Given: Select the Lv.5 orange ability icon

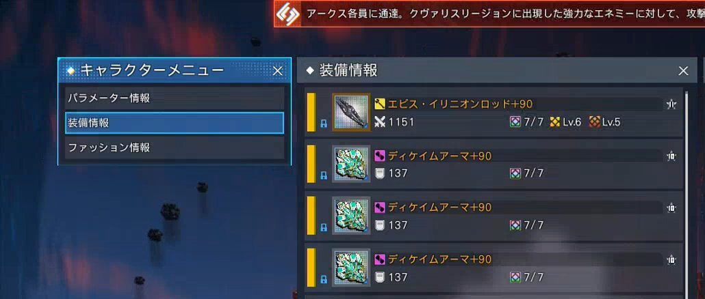Looking at the screenshot, I should coord(595,122).
